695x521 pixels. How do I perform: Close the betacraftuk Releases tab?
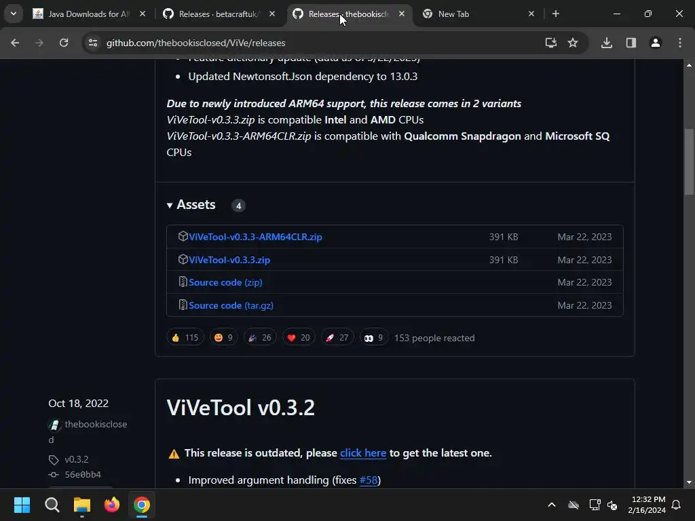[x=272, y=14]
